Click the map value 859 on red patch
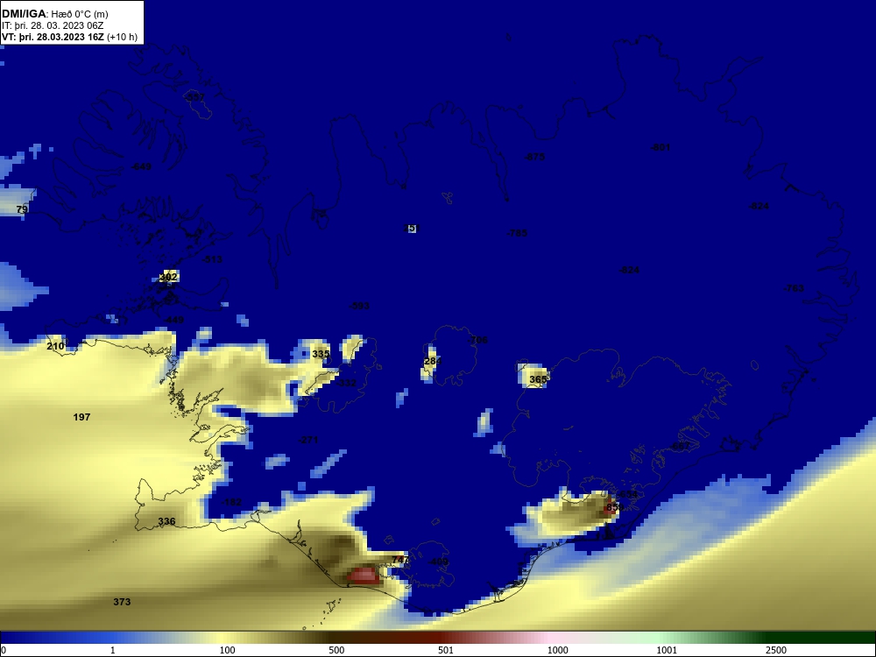The image size is (876, 657). [613, 507]
